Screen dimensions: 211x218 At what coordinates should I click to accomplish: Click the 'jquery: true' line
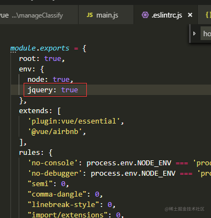click(53, 90)
